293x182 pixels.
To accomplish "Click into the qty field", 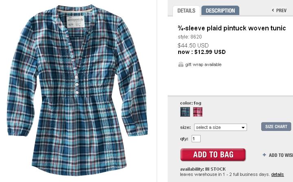I will (x=196, y=139).
